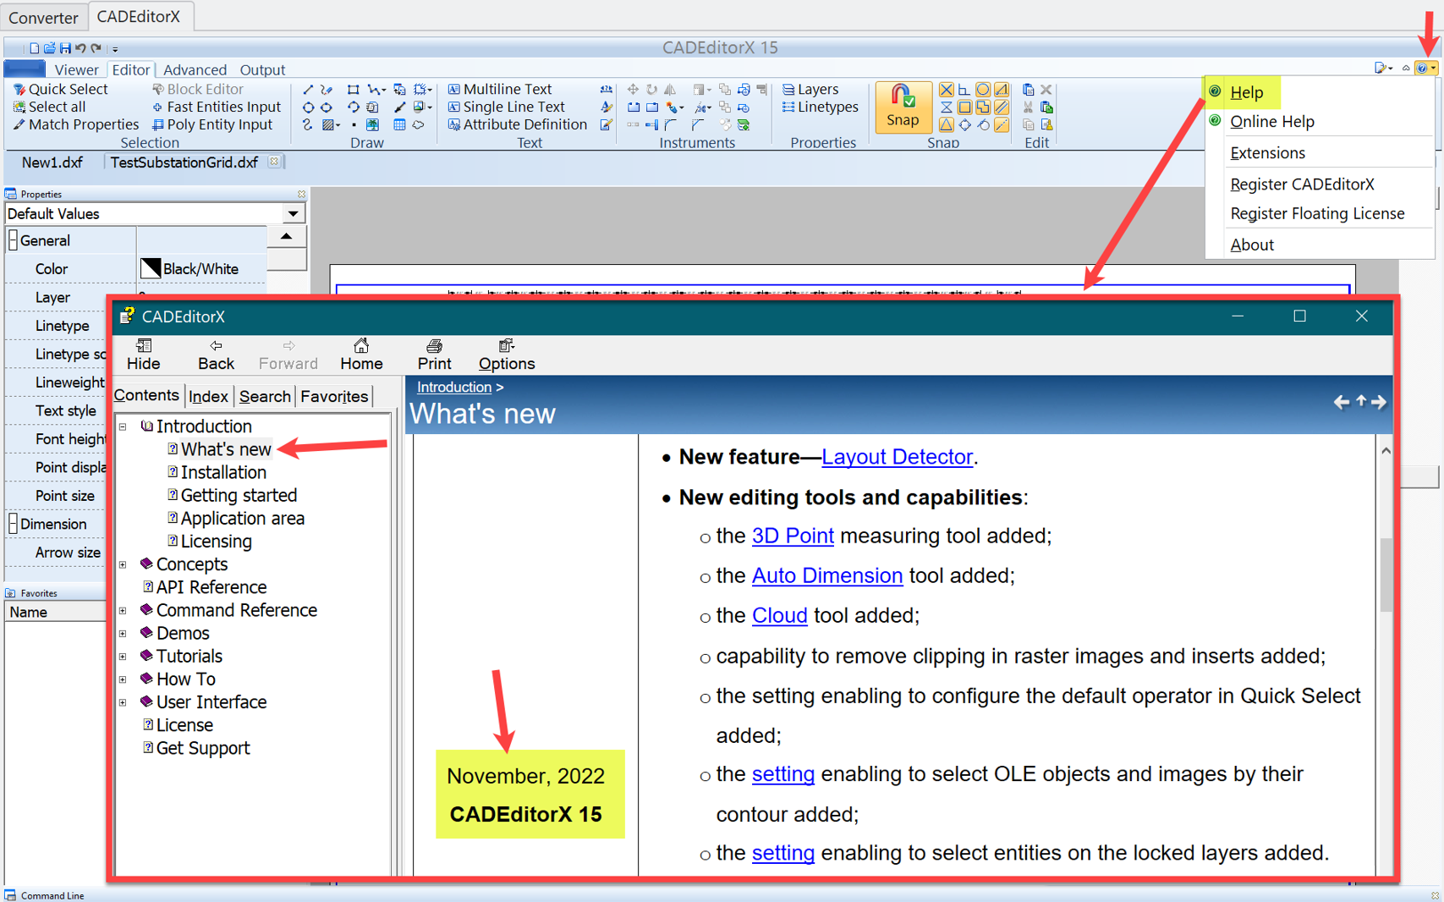Screen dimensions: 1444x902
Task: Expand the Tutorials tree node
Action: (x=124, y=657)
